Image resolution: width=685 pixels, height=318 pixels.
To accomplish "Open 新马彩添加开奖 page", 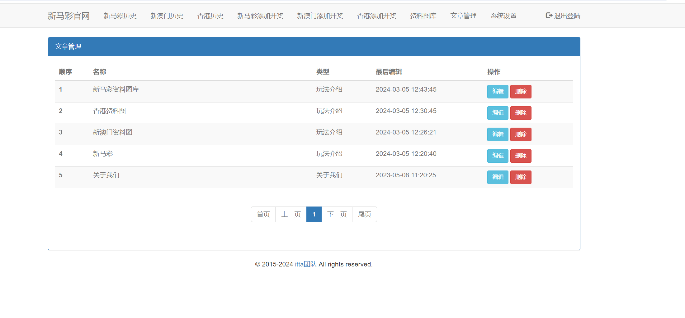I will [x=260, y=16].
